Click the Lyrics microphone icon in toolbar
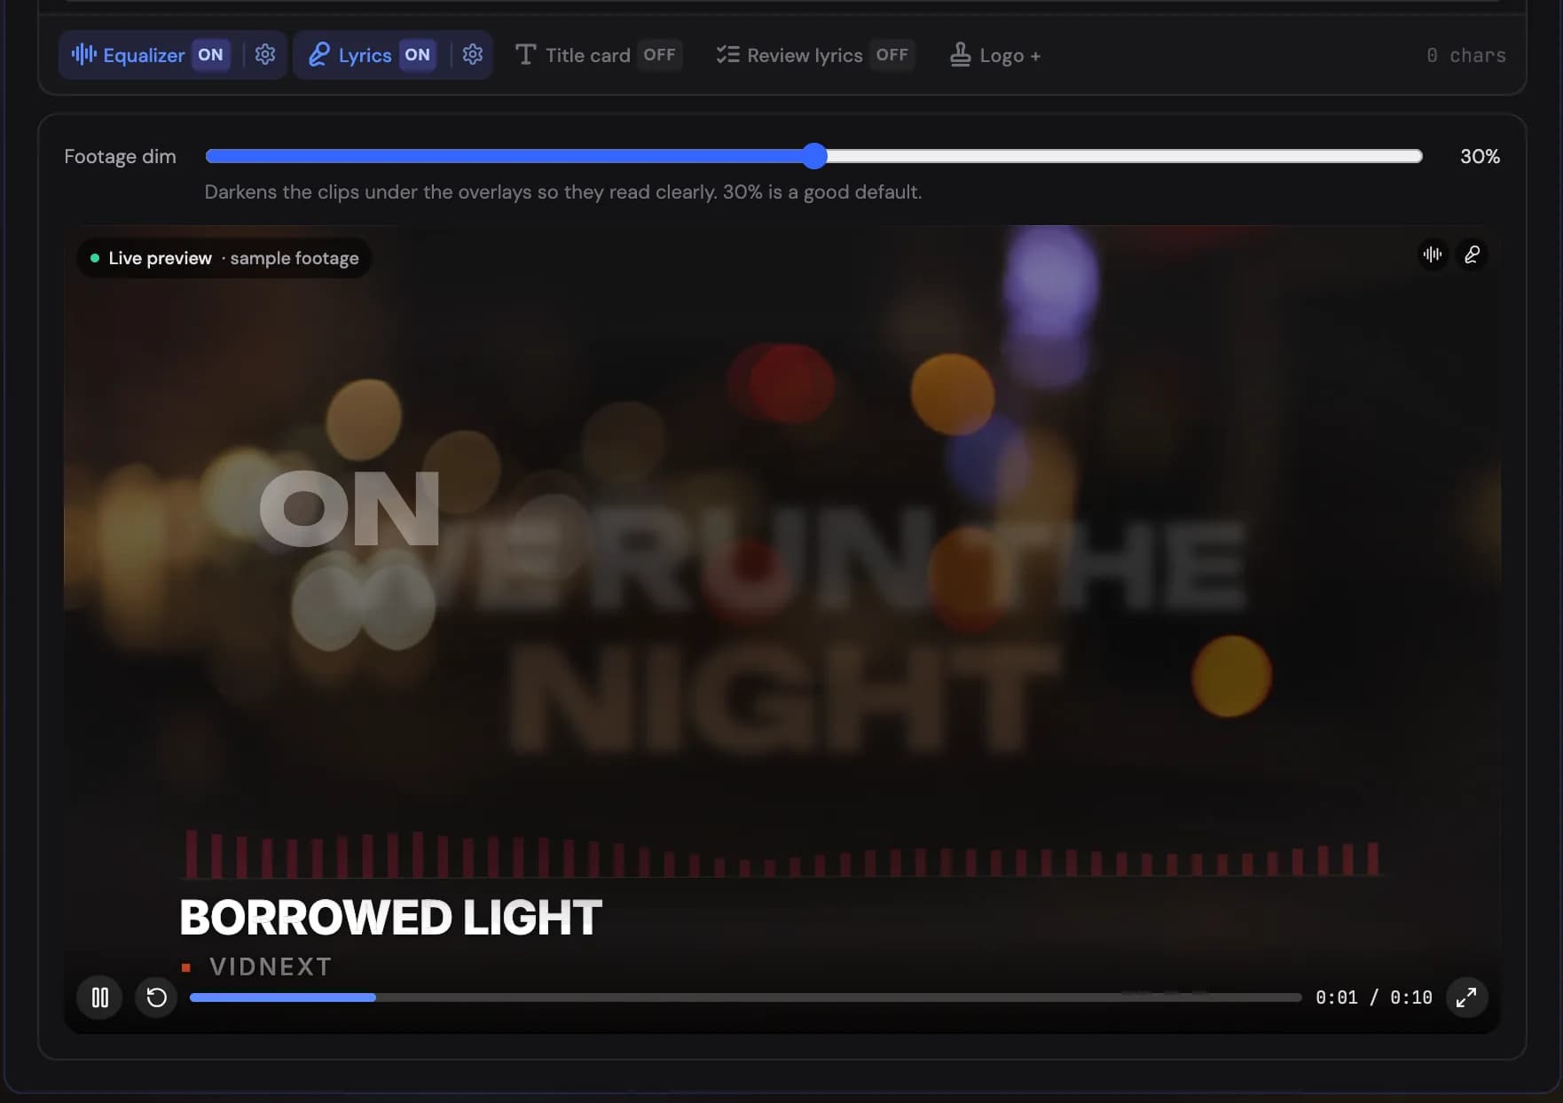 pos(318,55)
